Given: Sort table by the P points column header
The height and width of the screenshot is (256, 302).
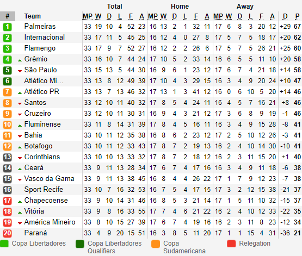Looking at the screenshot, I should (x=298, y=16).
